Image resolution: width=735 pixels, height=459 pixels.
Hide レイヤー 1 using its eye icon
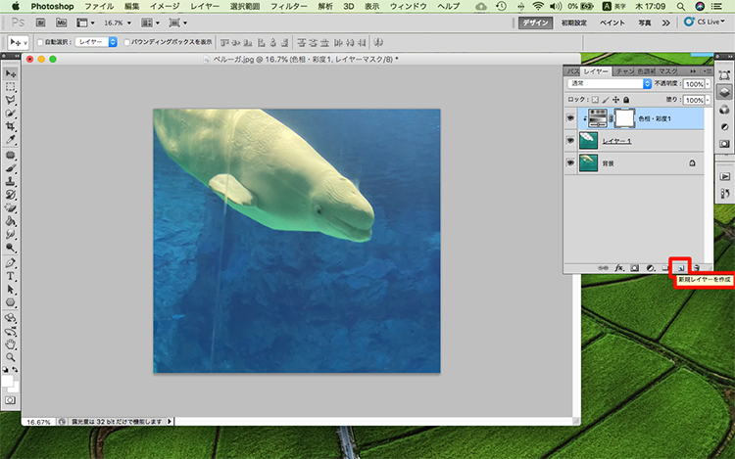(571, 141)
